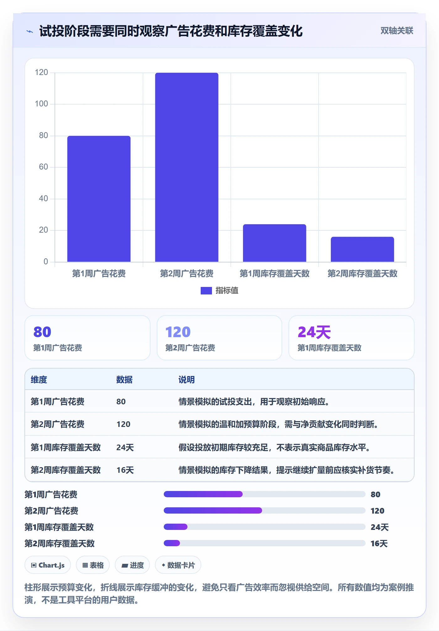Viewport: 439px width, 631px height.
Task: Click the table cell showing 16天
Action: point(125,470)
